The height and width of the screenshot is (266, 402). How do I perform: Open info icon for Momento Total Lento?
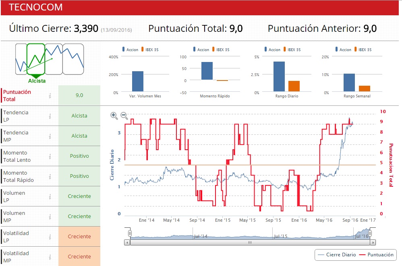tap(50, 156)
